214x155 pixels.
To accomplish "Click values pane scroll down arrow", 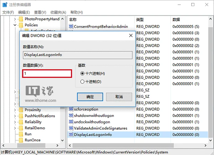I will click(x=210, y=140).
